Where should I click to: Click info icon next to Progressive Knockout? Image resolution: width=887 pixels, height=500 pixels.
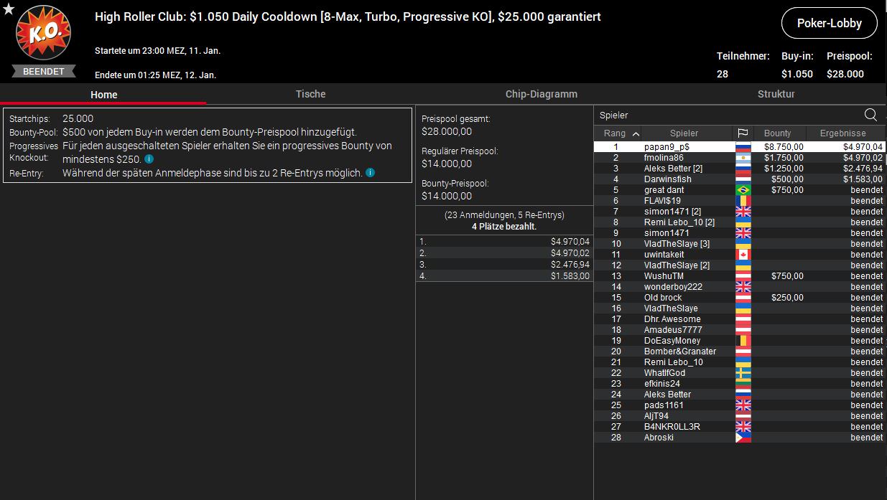[149, 159]
